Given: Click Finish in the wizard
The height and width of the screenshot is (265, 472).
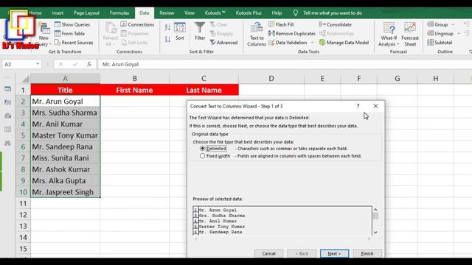Looking at the screenshot, I should click(x=367, y=253).
